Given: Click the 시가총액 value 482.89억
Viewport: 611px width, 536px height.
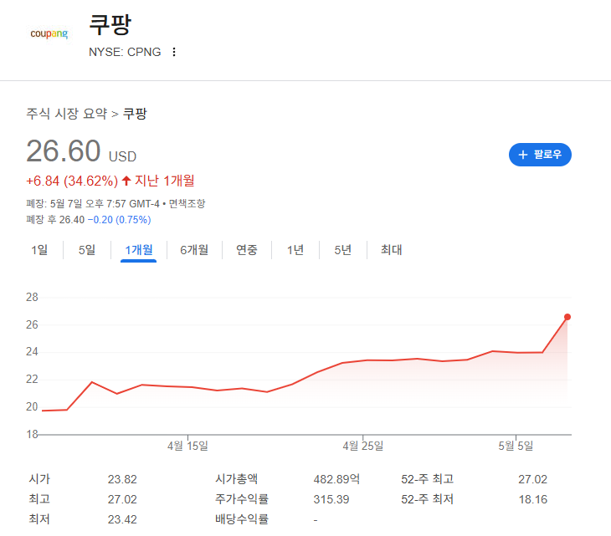Looking at the screenshot, I should coord(336,479).
